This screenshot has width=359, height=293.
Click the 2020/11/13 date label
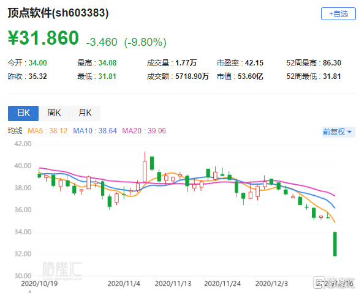173,284
